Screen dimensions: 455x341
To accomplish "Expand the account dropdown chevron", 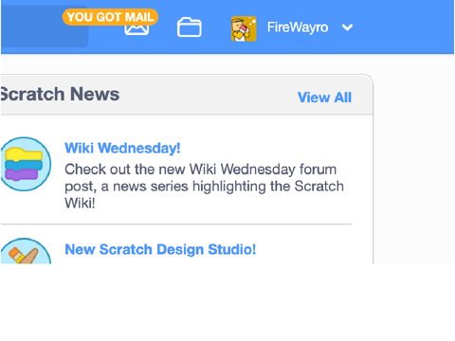I will [x=347, y=27].
